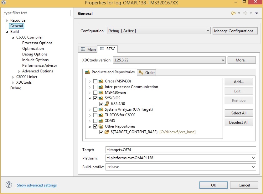Select Debug Options in tree
This screenshot has height=194, width=263.
[x=35, y=54]
